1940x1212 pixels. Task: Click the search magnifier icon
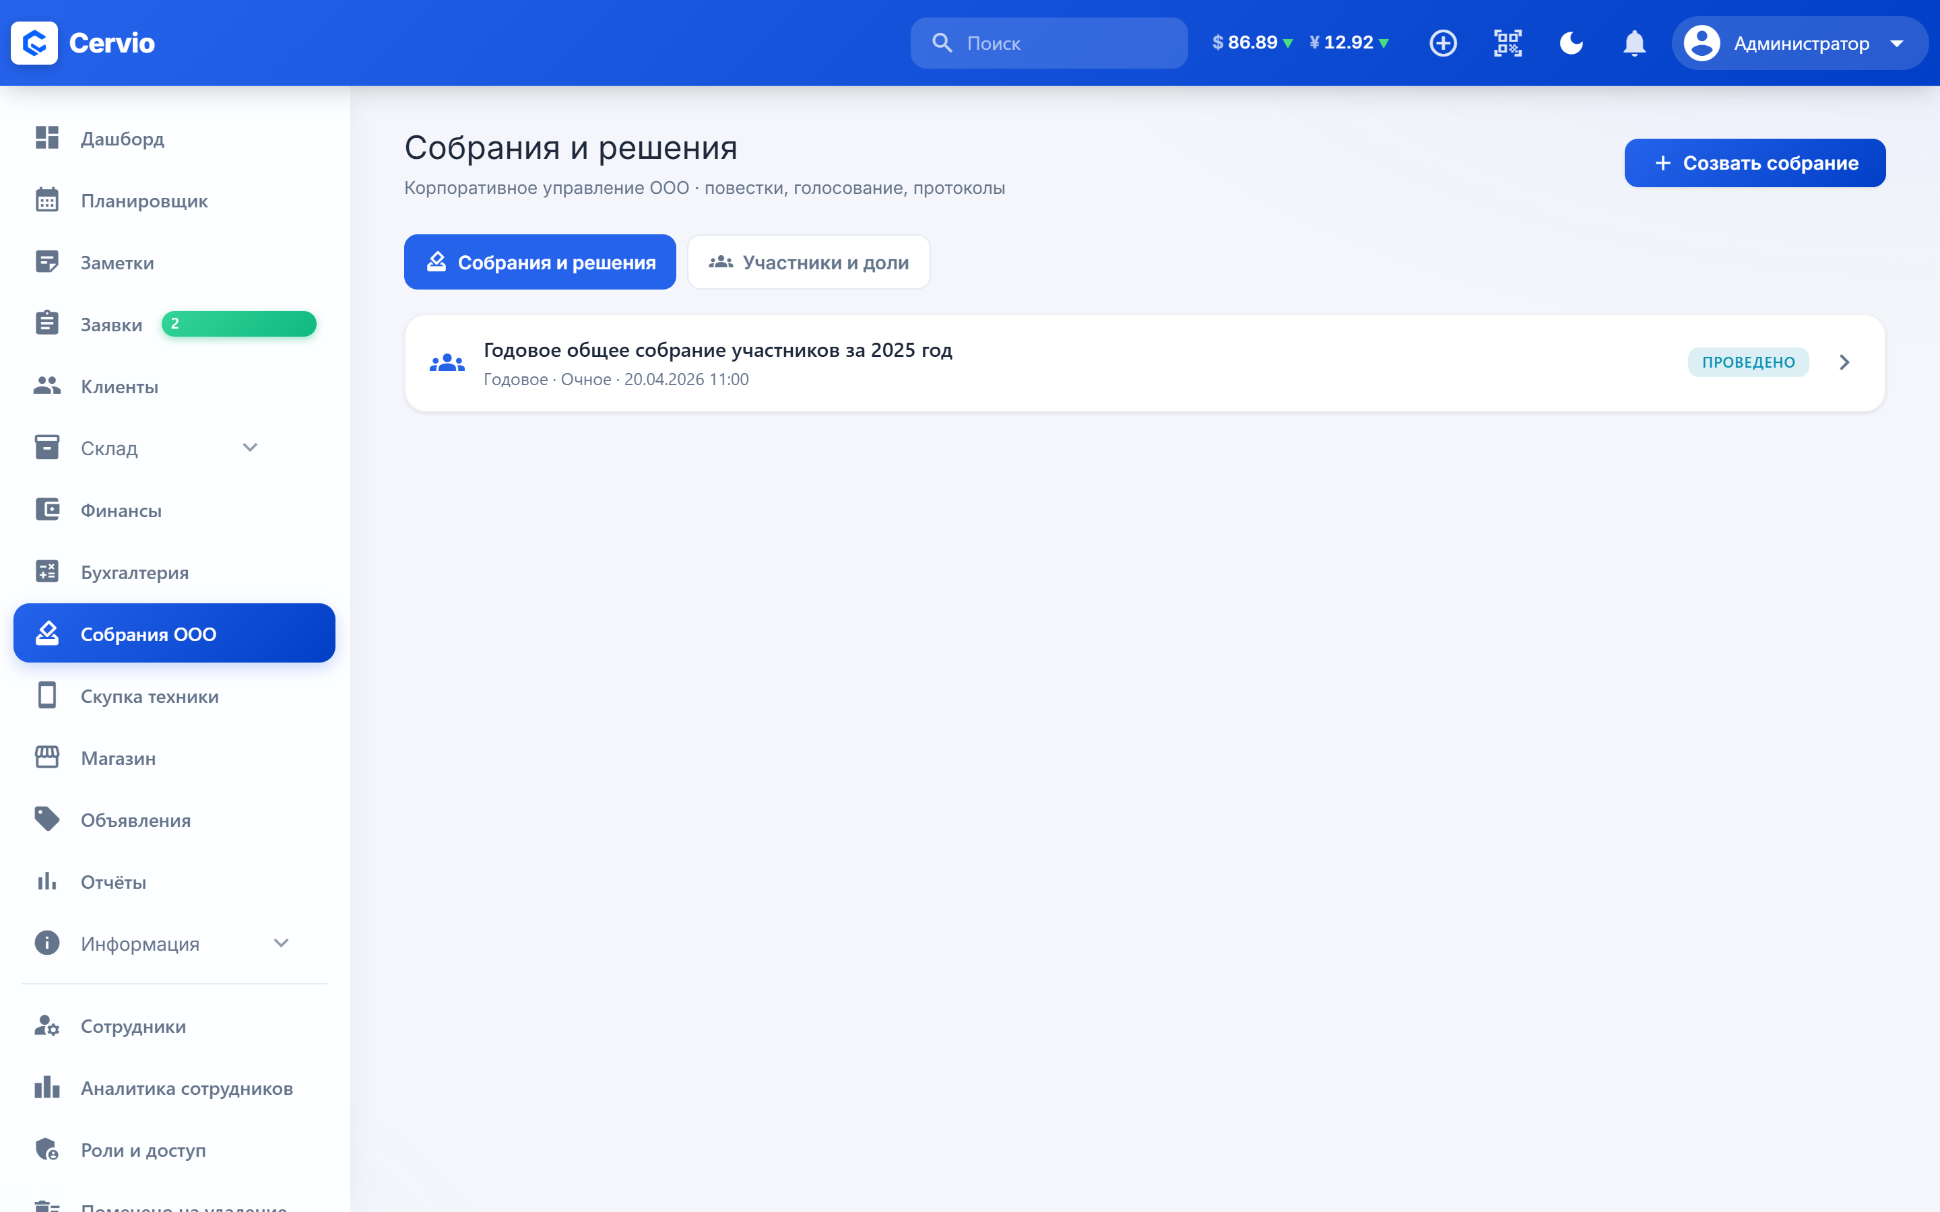(x=942, y=42)
